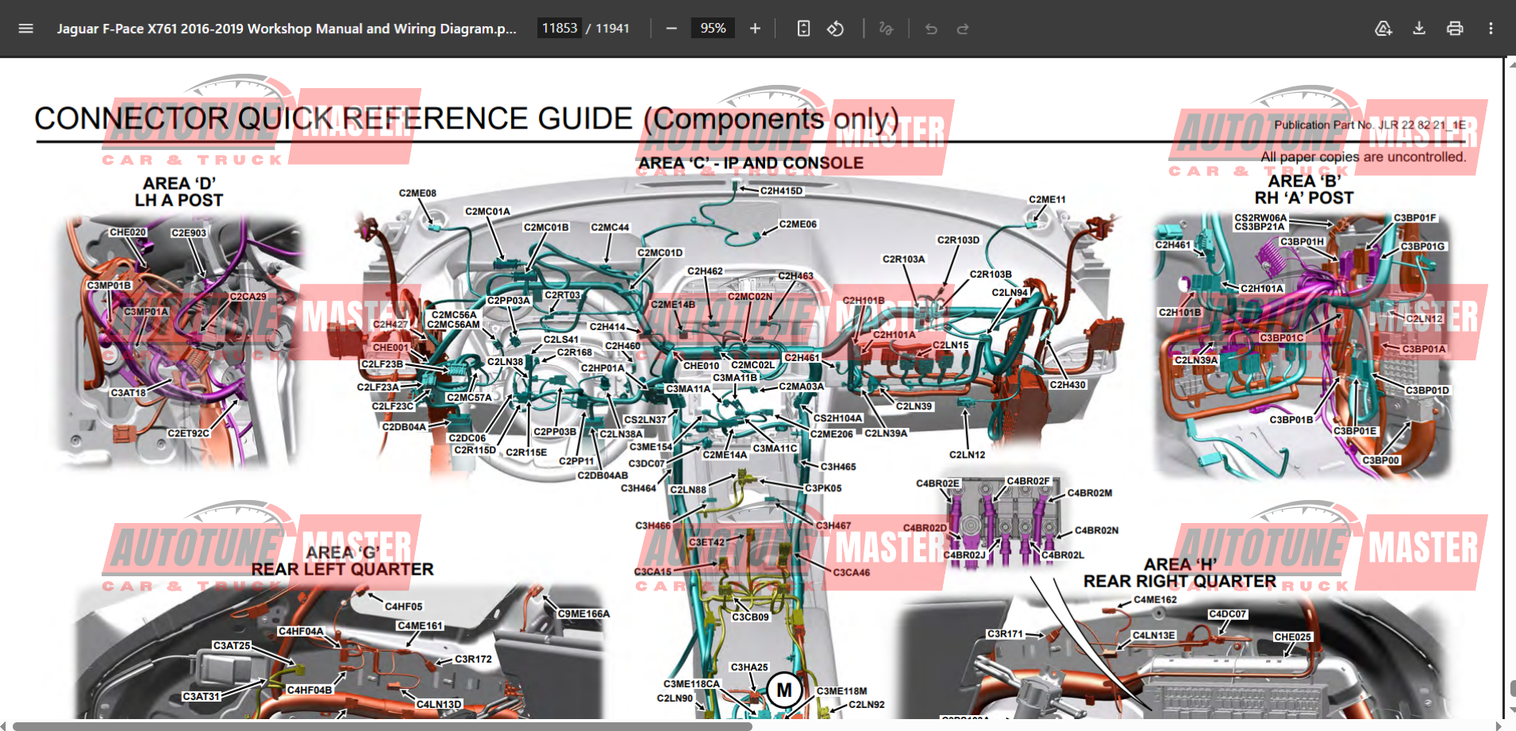Click the 'LH A POST' area heading

coord(179,200)
